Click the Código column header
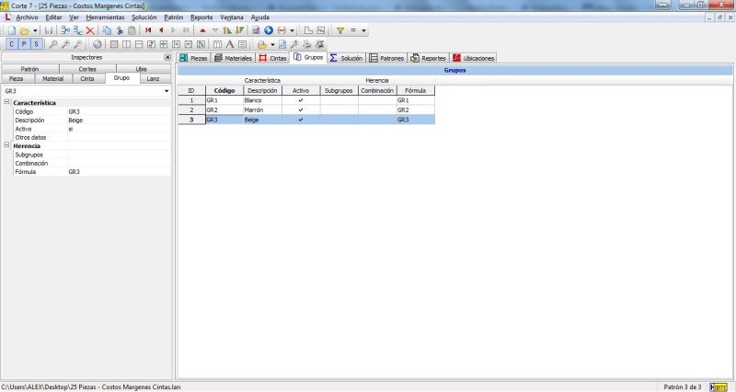736x392 pixels. 224,90
